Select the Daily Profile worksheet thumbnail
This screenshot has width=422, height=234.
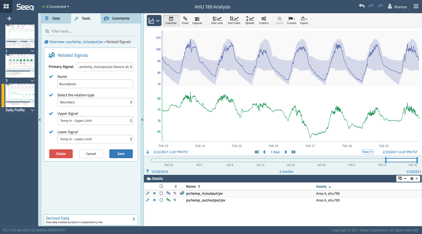(x=20, y=95)
